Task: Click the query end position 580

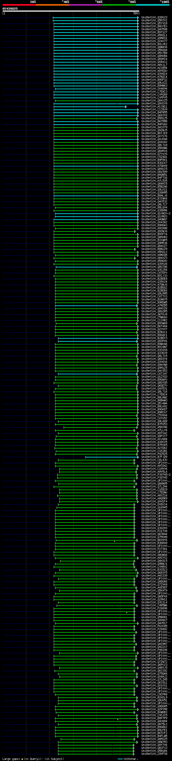Action: click(136, 13)
